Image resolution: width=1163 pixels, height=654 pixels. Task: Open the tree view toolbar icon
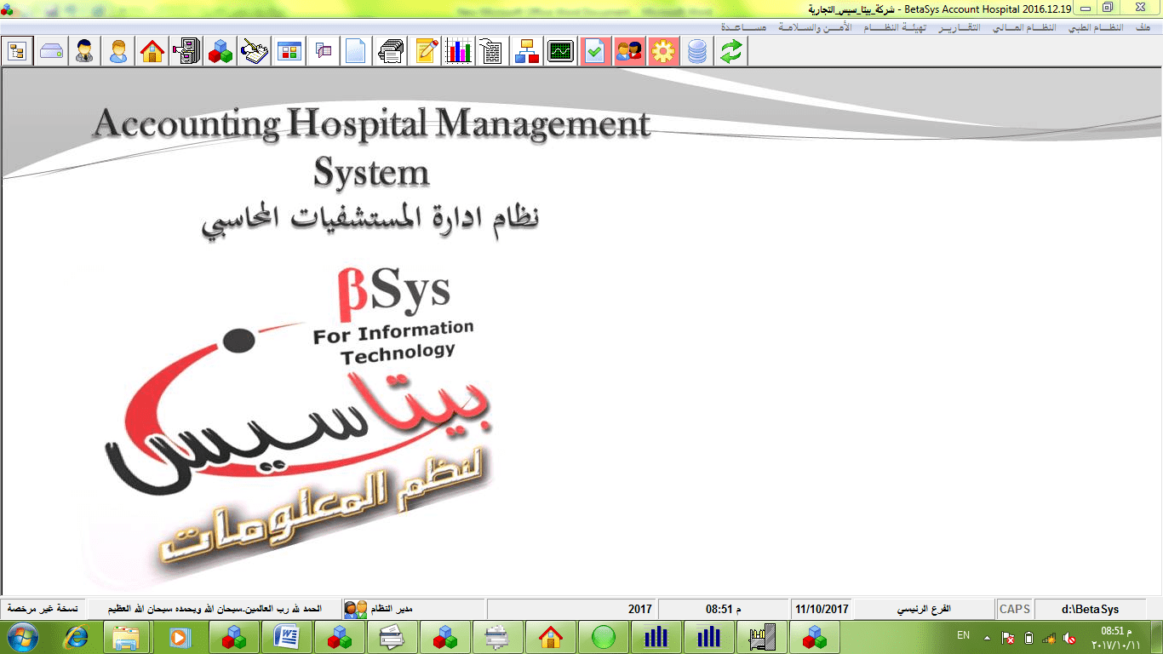pyautogui.click(x=17, y=51)
